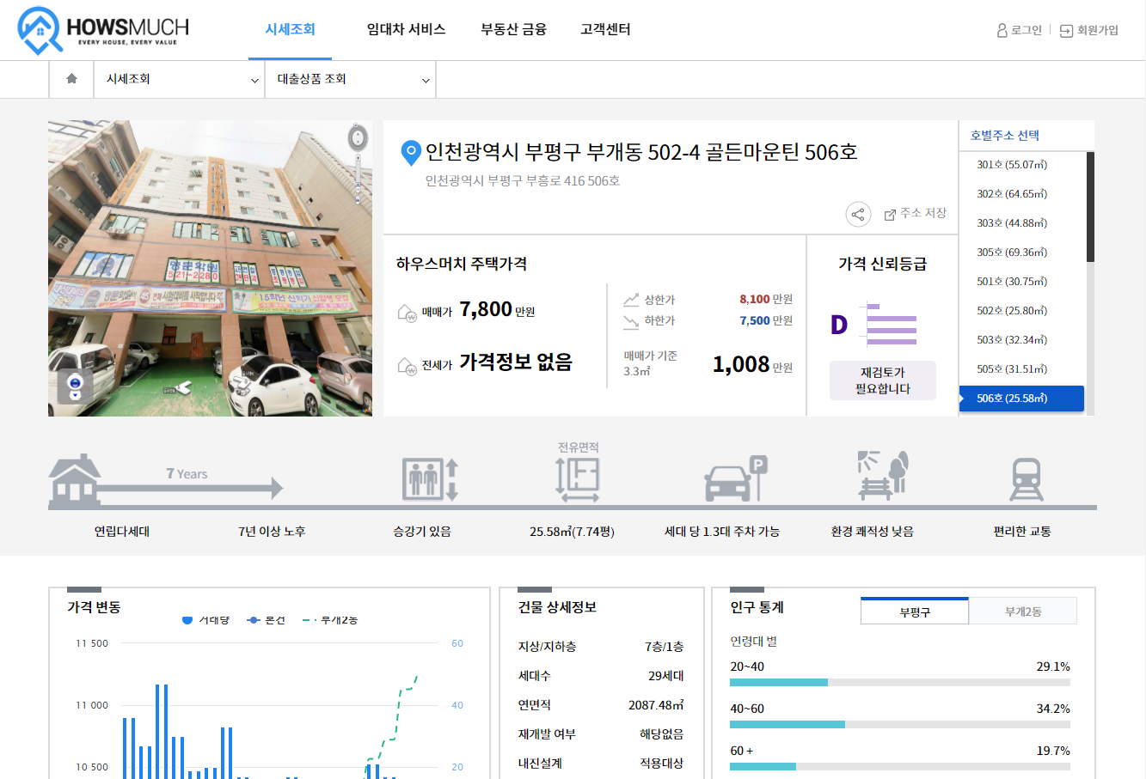This screenshot has width=1146, height=779.
Task: Click the map marker button on street photo
Action: point(75,386)
